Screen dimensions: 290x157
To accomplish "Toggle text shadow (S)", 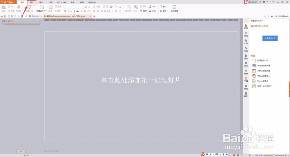I will (x=75, y=11).
